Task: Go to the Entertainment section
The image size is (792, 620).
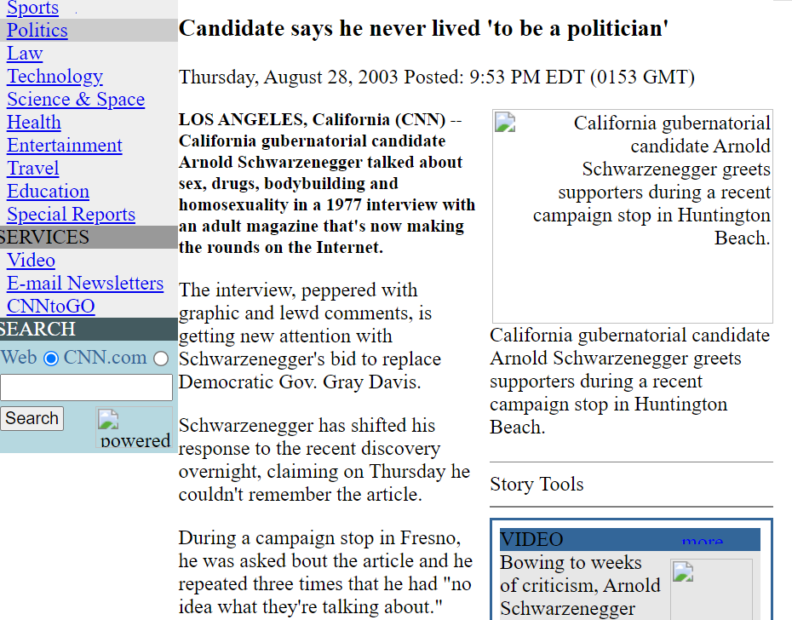Action: [x=64, y=145]
